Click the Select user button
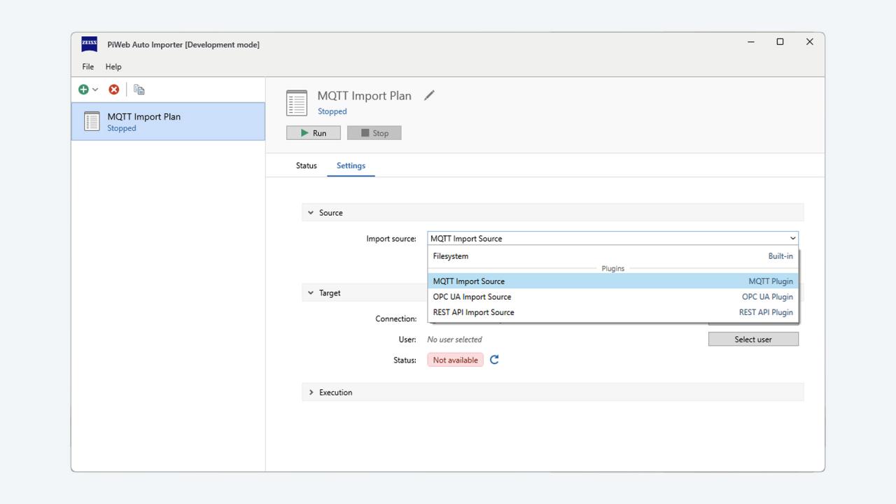This screenshot has width=896, height=504. tap(753, 339)
